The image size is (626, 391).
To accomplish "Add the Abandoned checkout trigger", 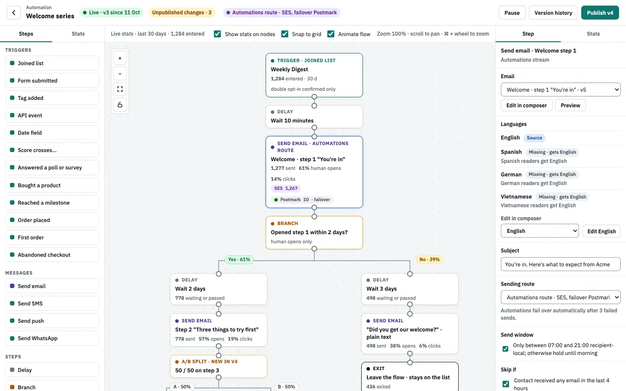I will [x=52, y=255].
